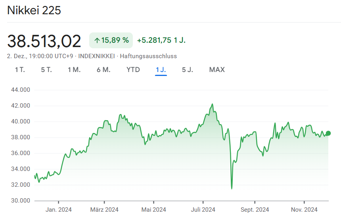
Task: Click the green end-point marker on the chart
Action: (x=328, y=133)
